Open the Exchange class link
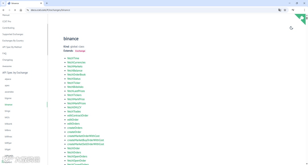 [80, 51]
